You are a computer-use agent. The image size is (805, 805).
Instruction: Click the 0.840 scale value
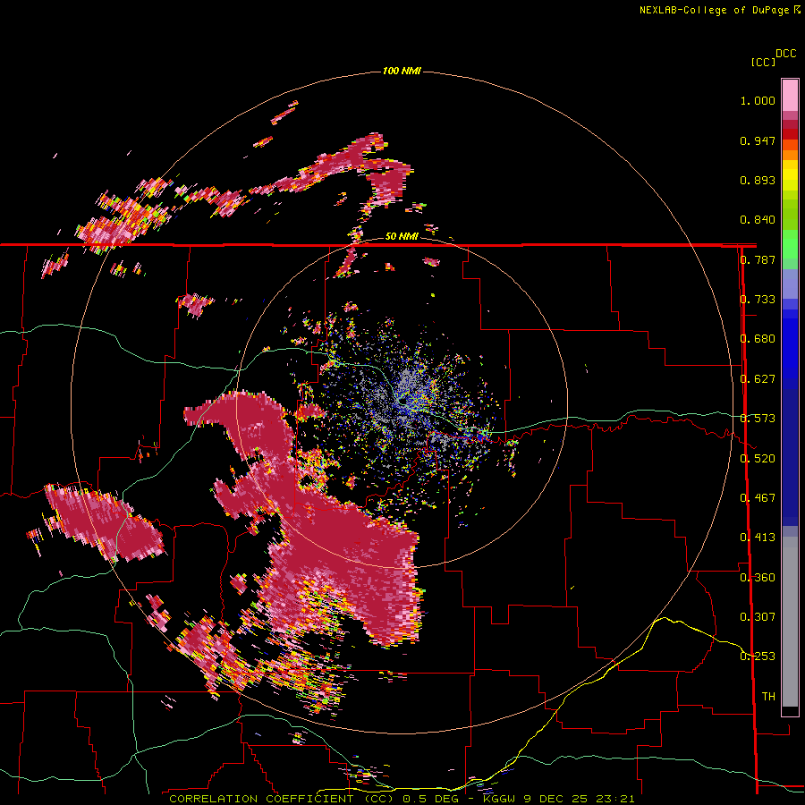(758, 220)
